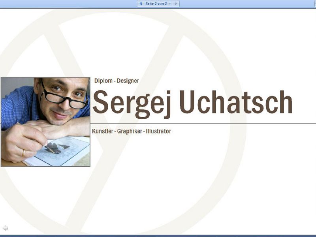316x237 pixels.
Task: Click the 'Diplom - Designer' subtitle
Action: click(117, 81)
